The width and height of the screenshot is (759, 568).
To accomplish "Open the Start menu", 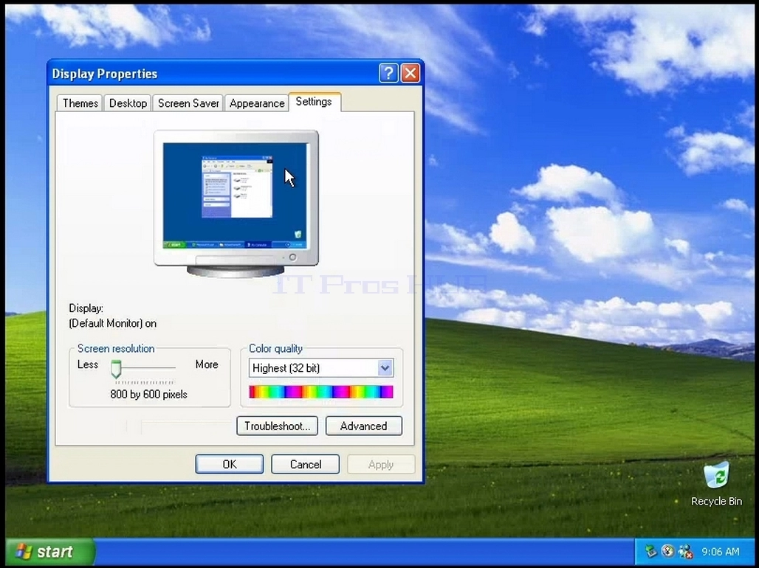I will pyautogui.click(x=47, y=552).
